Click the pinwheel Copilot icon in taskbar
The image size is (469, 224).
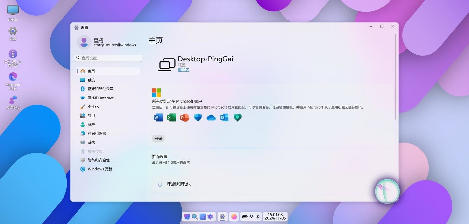[x=210, y=217]
